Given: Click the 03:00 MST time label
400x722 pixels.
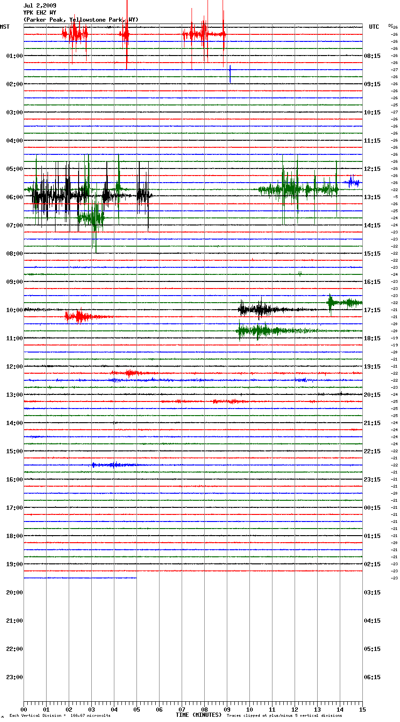Looking at the screenshot, I should [15, 112].
